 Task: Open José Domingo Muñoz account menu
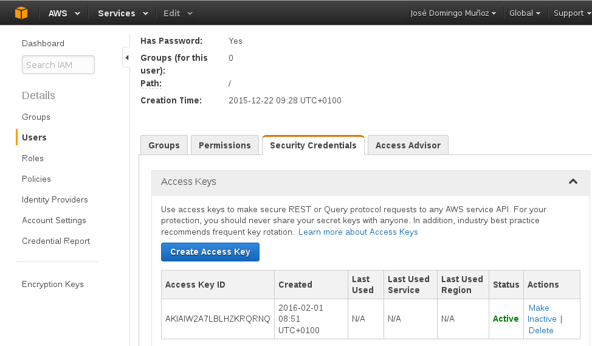click(453, 13)
